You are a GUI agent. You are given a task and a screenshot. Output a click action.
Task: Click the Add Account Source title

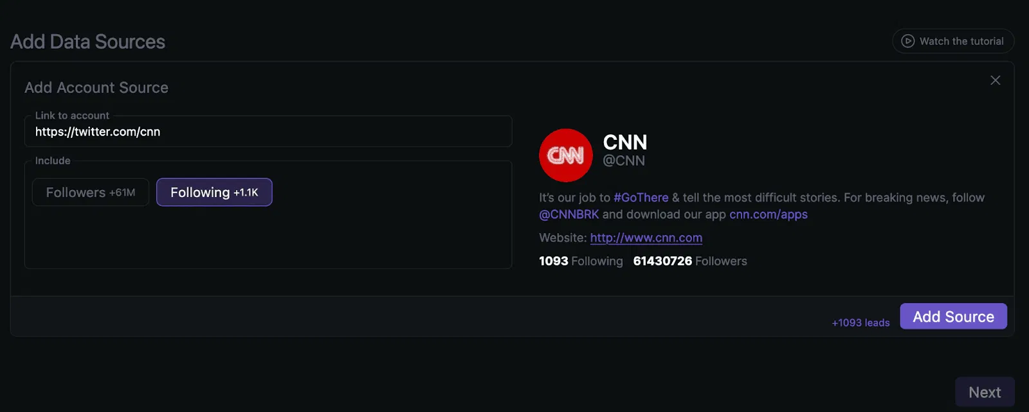pos(96,87)
